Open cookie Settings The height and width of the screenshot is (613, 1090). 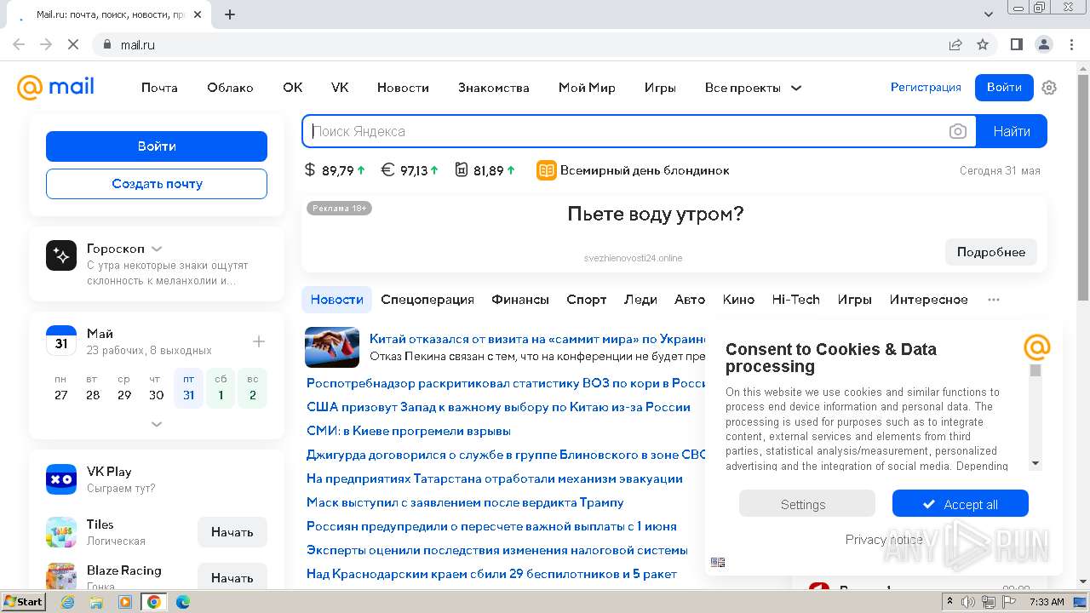(x=807, y=504)
